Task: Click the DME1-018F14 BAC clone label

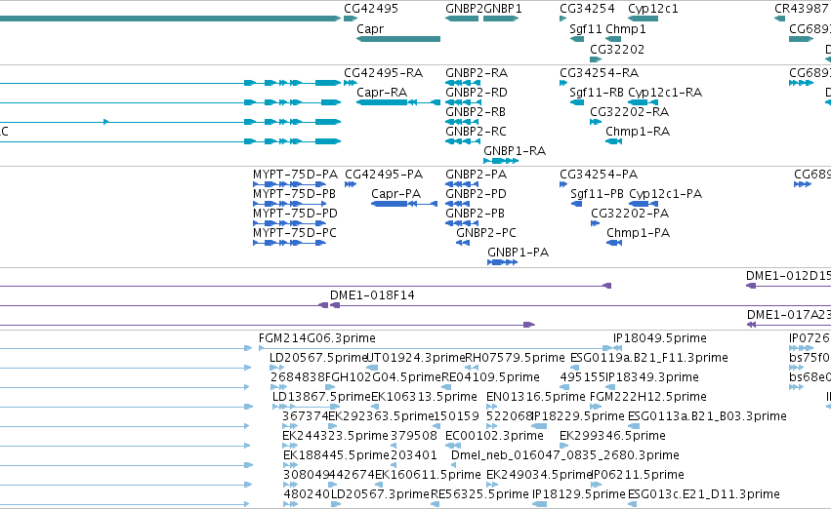Action: (x=372, y=295)
